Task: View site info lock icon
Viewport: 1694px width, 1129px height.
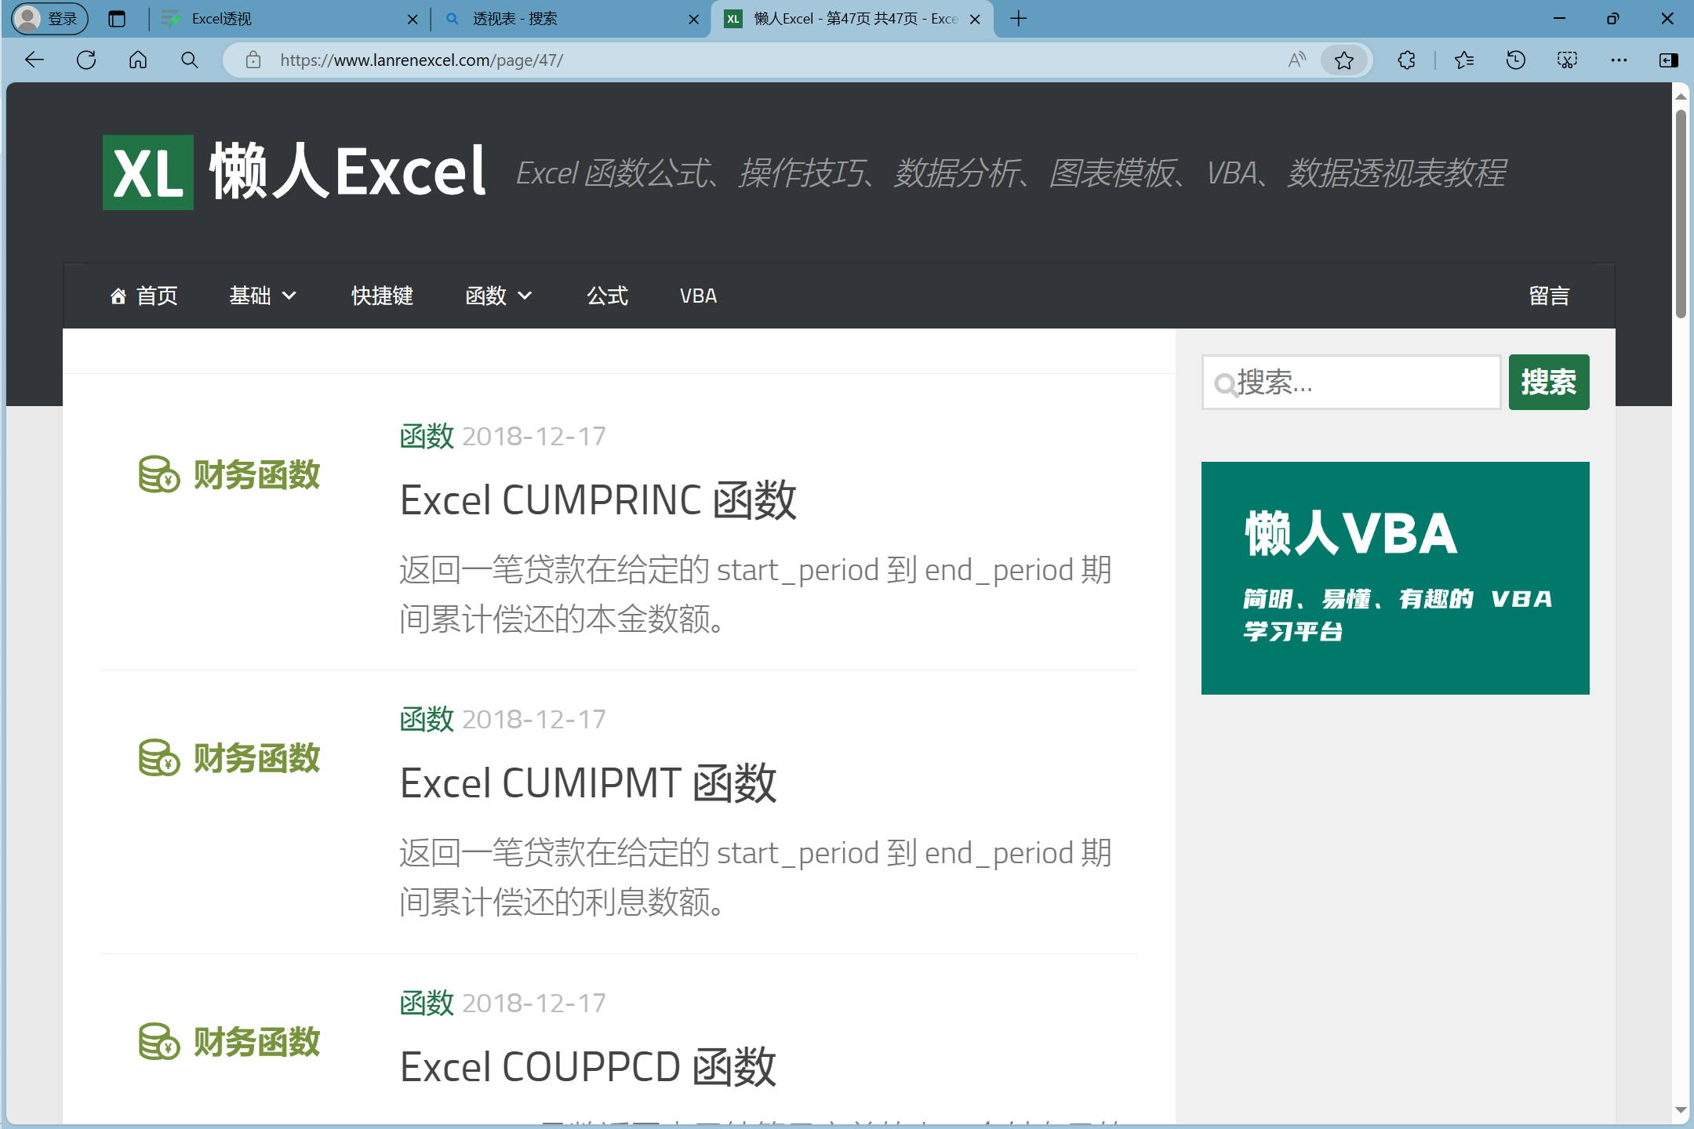Action: tap(253, 60)
